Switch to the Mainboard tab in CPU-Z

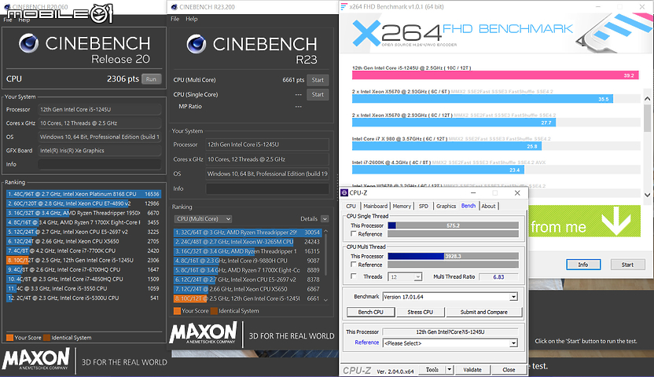pos(376,206)
